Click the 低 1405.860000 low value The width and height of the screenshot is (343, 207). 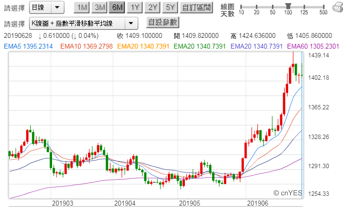[309, 35]
